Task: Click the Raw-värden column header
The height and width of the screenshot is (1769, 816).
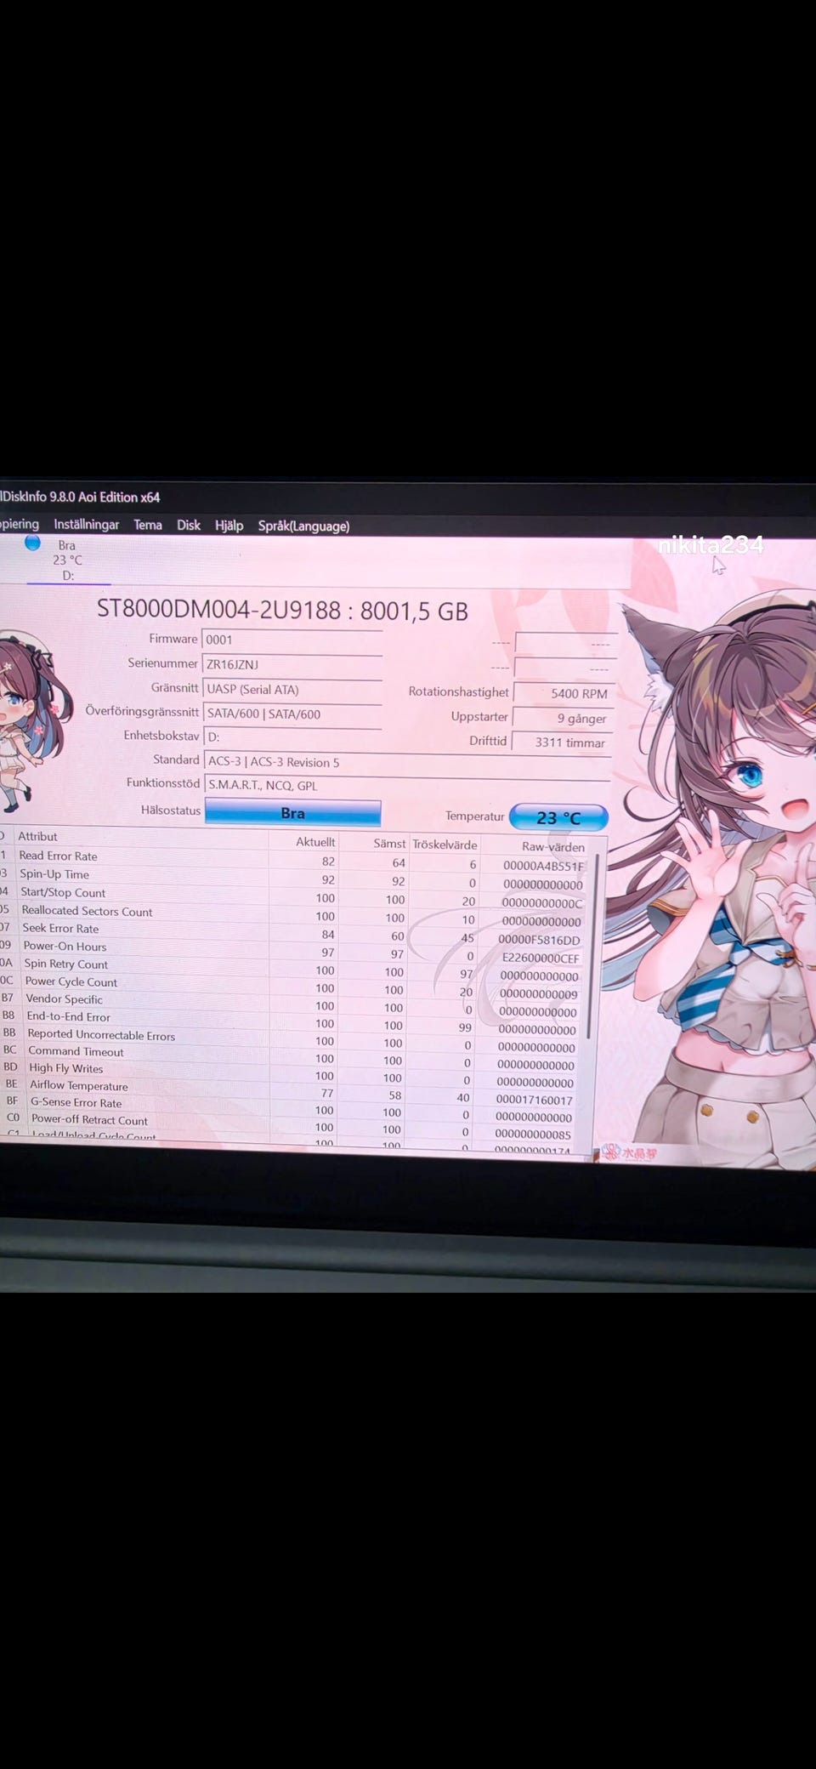Action: click(553, 847)
